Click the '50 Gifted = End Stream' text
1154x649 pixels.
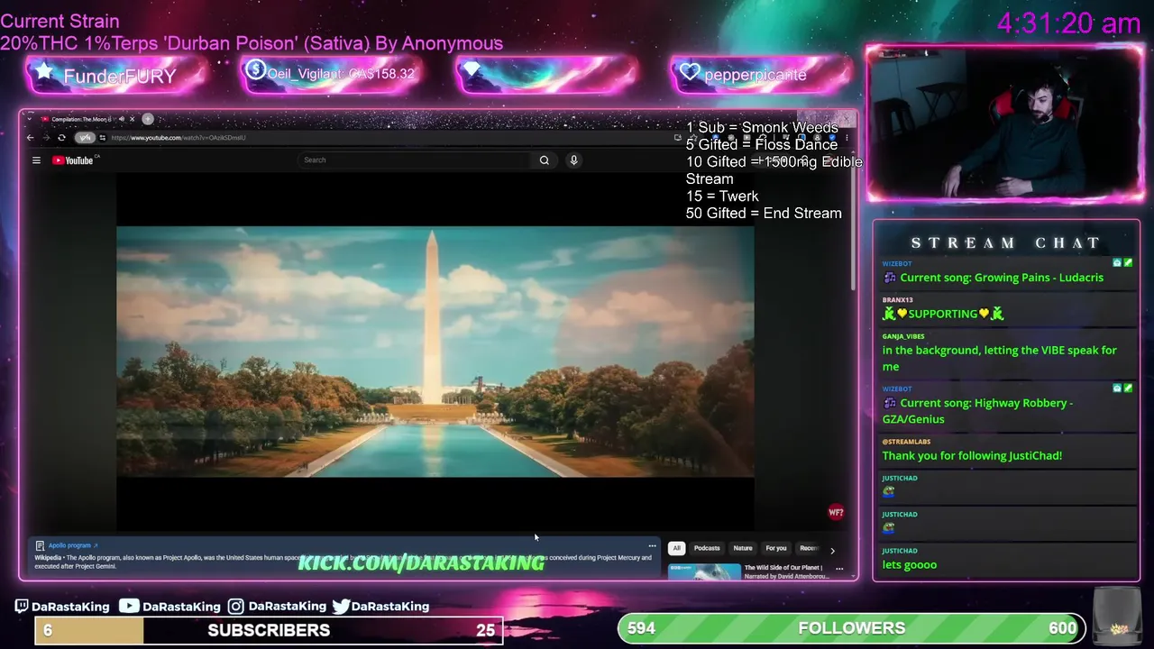764,214
